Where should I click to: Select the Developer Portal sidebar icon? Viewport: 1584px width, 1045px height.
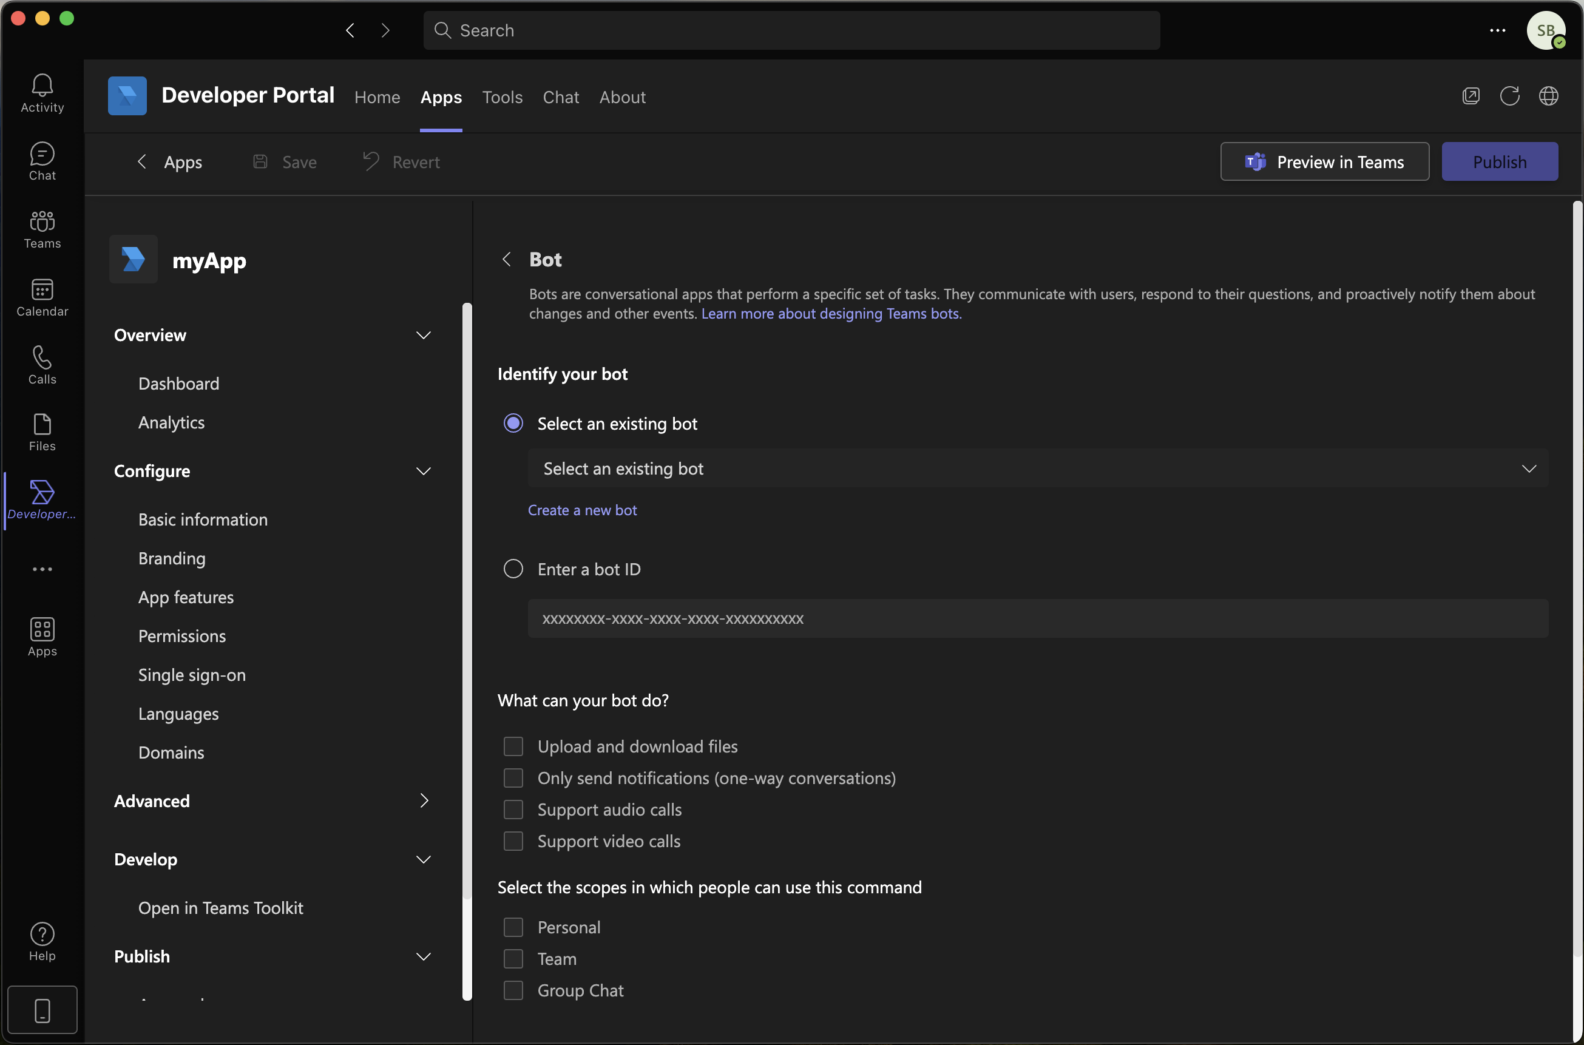click(x=42, y=500)
